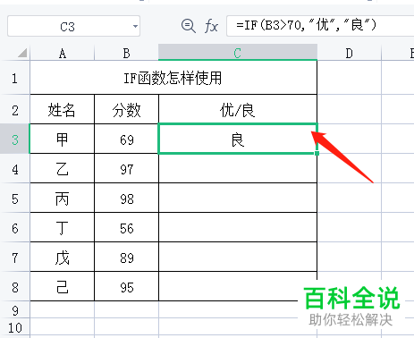Click the select-all corner triangle
This screenshot has height=338, width=414.
(x=22, y=53)
